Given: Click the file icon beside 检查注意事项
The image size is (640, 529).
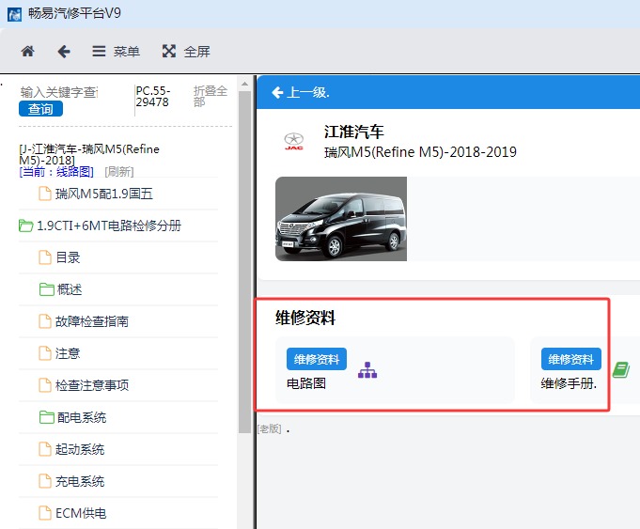Looking at the screenshot, I should [x=45, y=385].
